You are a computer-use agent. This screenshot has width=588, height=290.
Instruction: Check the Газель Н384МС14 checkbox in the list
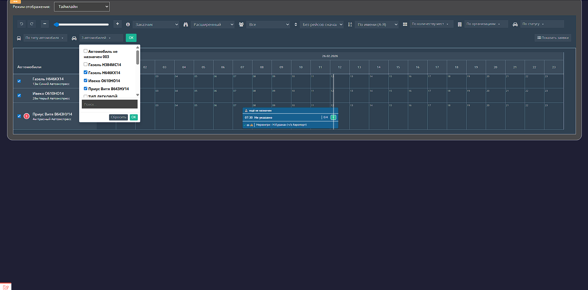(86, 65)
